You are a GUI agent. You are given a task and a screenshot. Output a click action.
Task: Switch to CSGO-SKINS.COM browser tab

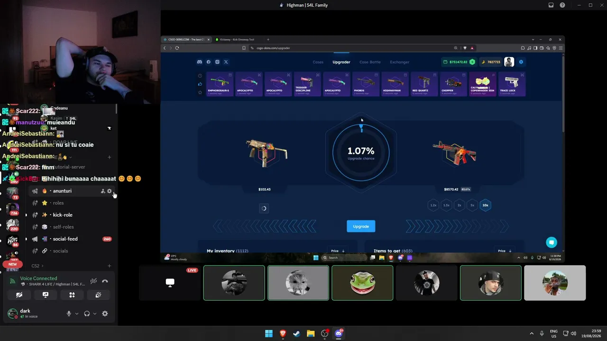(186, 39)
